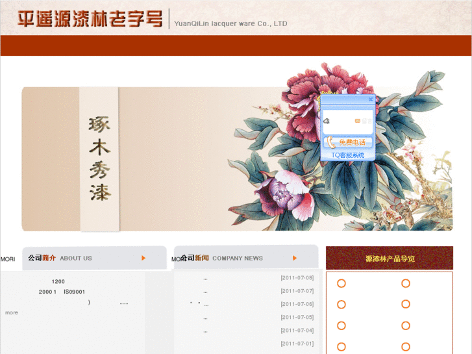The image size is (472, 354).
Task: Click the number 1200 in company intro
Action: coord(58,281)
